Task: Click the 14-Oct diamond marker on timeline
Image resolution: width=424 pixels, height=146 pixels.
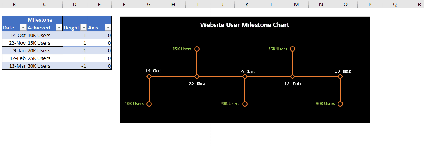Action: 149,76
